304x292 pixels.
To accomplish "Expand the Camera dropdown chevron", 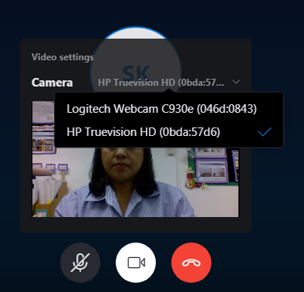I will (236, 82).
